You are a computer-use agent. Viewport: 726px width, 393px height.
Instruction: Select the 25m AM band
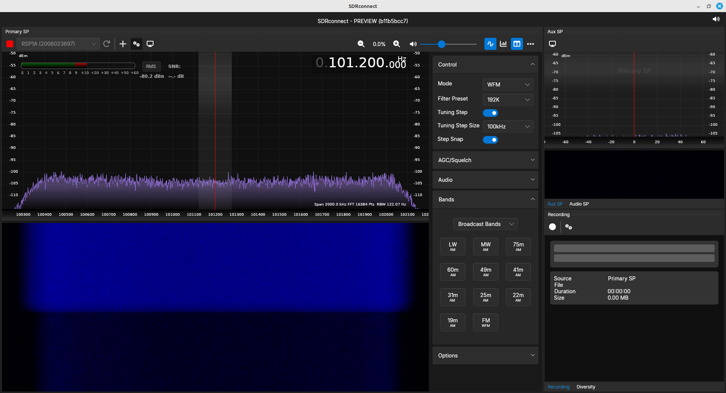point(486,297)
